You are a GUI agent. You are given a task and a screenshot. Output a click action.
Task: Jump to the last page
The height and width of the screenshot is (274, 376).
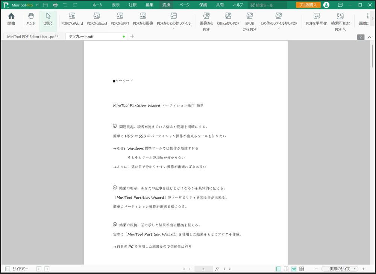(230, 269)
